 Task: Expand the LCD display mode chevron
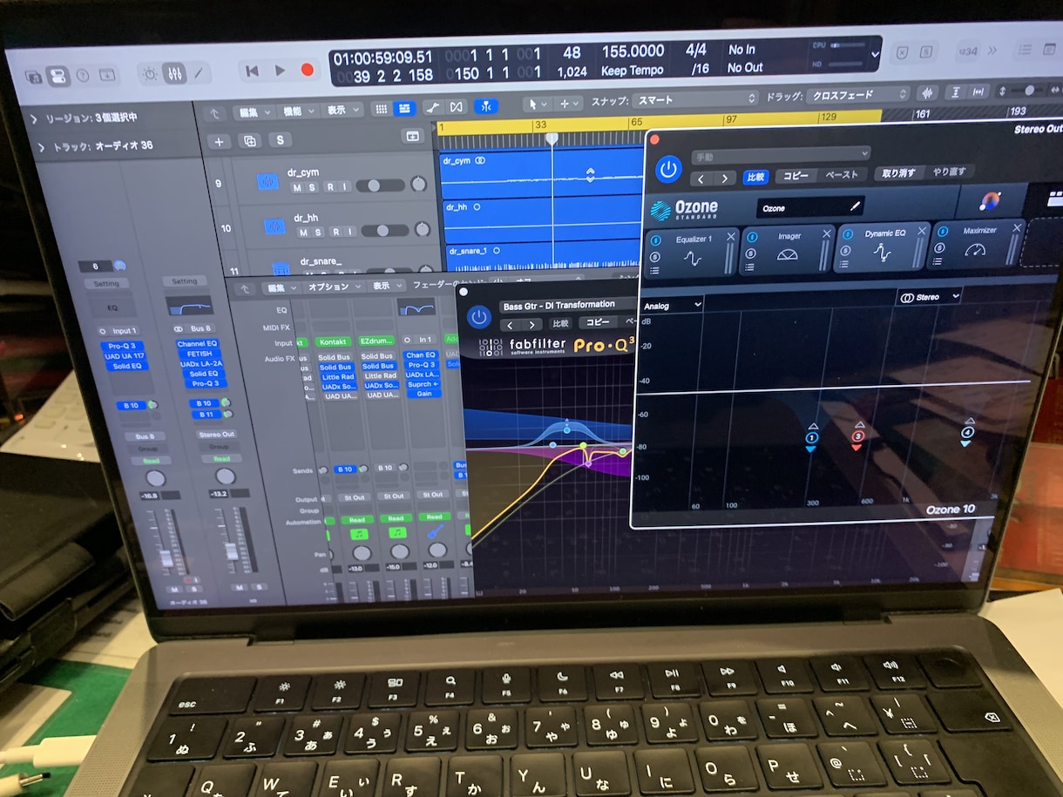point(875,54)
